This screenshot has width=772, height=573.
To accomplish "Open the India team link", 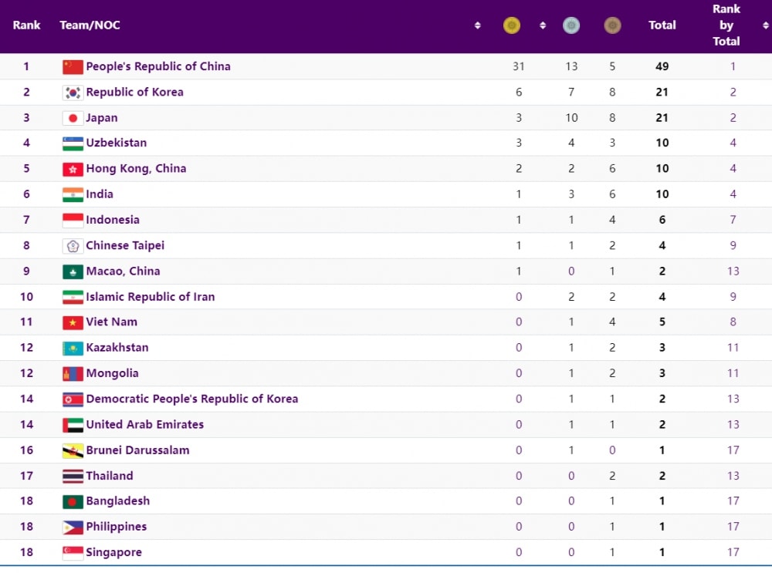I will [x=100, y=194].
